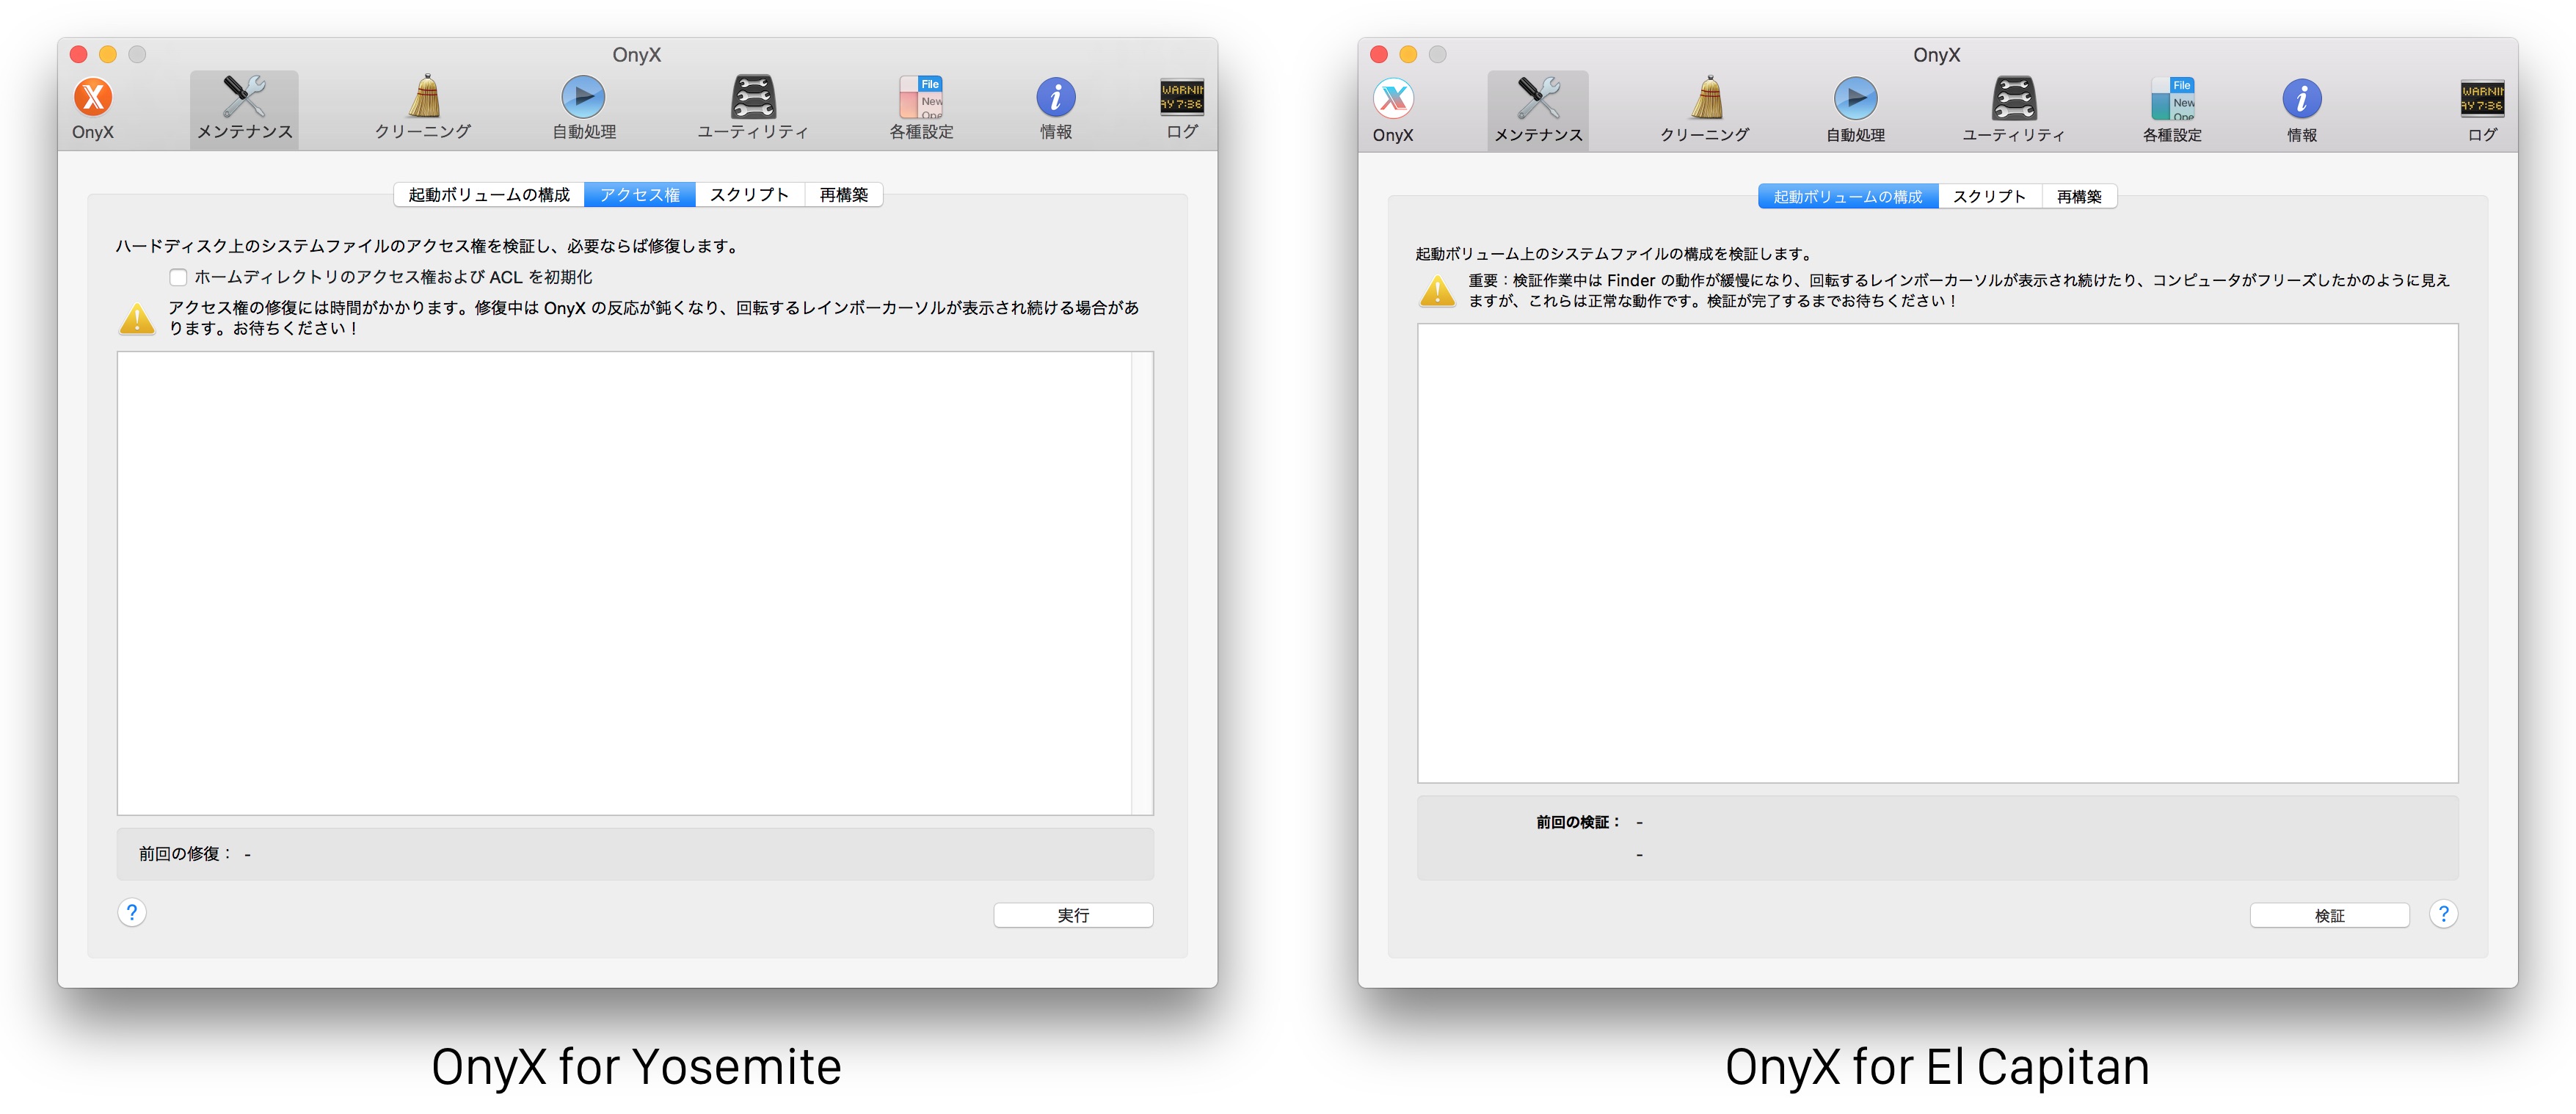Screen dimensions: 2576x1114
Task: Open the Log warning icon in Yosemite window
Action: click(x=1181, y=98)
